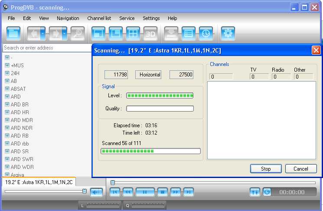Expand the AB channel group
Viewport: 323px width, 211px height.
pyautogui.click(x=7, y=81)
